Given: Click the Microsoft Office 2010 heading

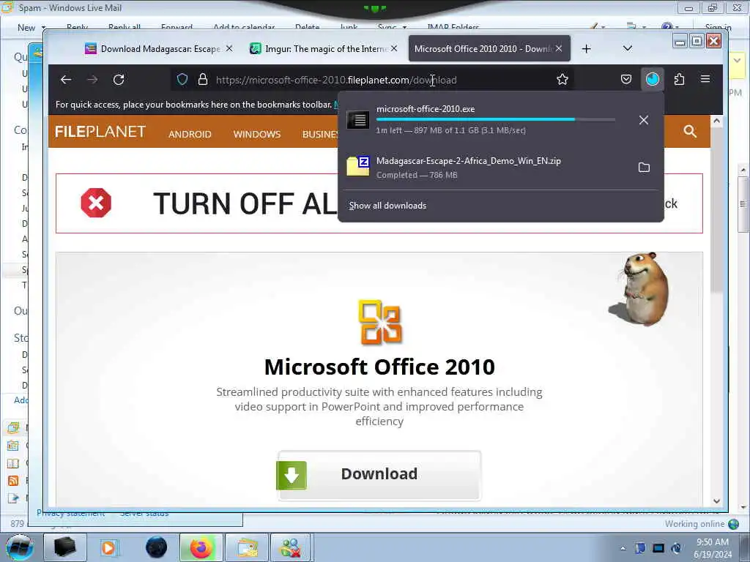Looking at the screenshot, I should point(379,367).
